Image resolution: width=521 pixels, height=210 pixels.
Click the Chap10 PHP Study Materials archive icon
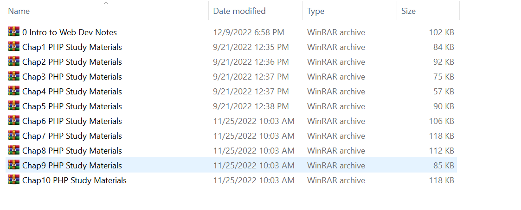coord(14,180)
